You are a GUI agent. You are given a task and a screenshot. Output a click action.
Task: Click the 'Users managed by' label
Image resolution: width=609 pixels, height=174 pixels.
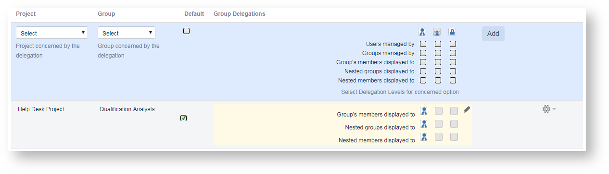390,44
